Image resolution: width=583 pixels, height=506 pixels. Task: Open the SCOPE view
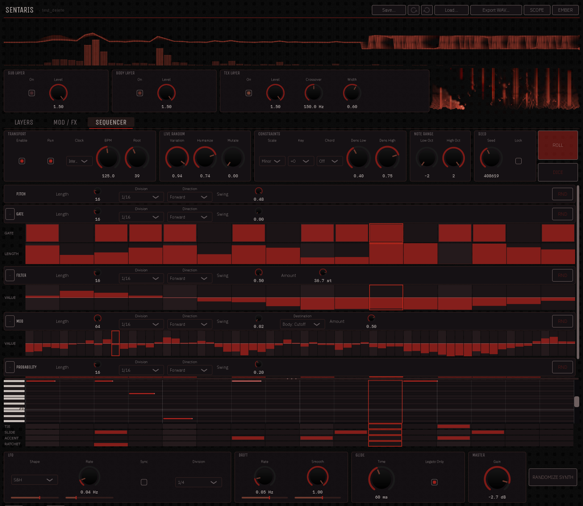537,10
